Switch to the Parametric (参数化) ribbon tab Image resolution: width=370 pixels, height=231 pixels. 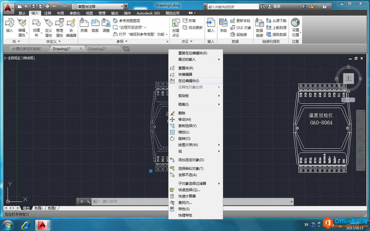75,13
